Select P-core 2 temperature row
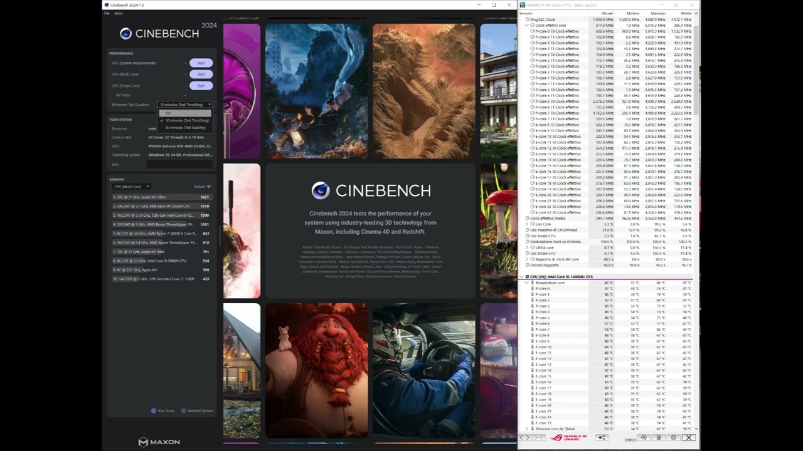The image size is (803, 451). point(606,300)
